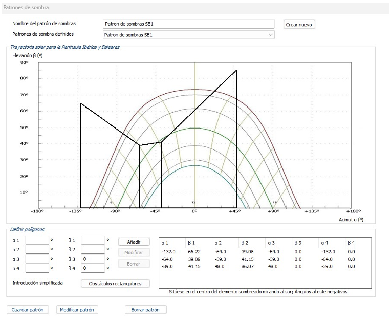This screenshot has width=392, height=321.
Task: Click the Modificar button under Añadir
Action: point(134,252)
